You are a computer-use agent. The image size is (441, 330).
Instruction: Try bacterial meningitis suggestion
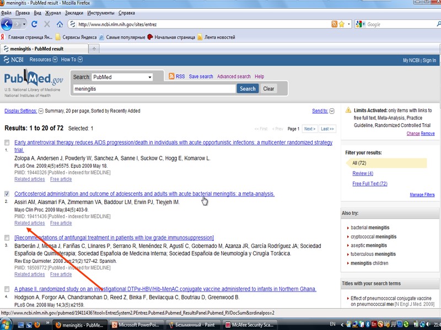click(x=370, y=228)
